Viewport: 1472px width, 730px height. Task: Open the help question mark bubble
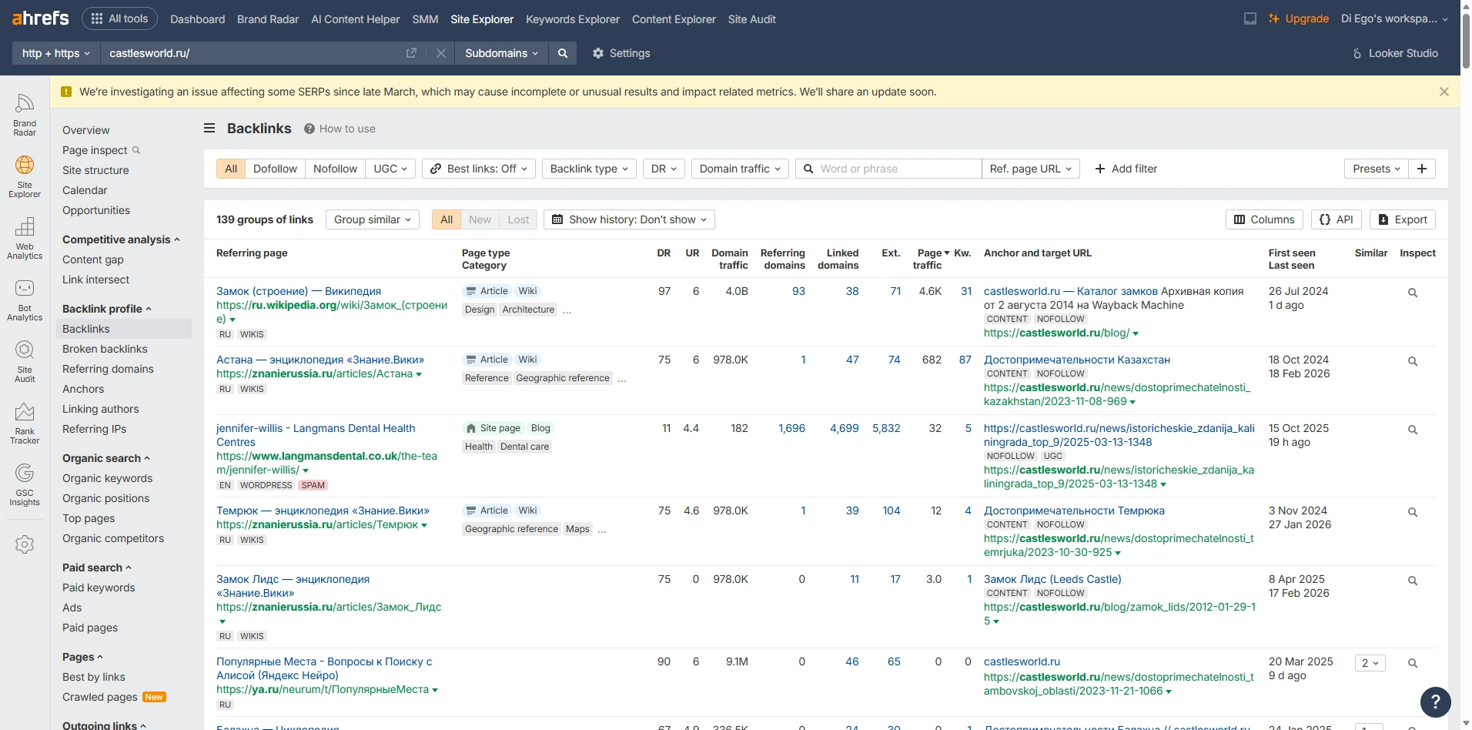1436,702
